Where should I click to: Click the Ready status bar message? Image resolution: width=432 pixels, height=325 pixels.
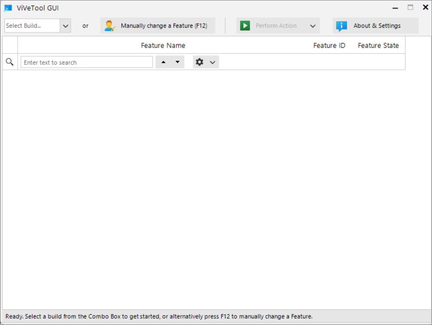tap(159, 316)
